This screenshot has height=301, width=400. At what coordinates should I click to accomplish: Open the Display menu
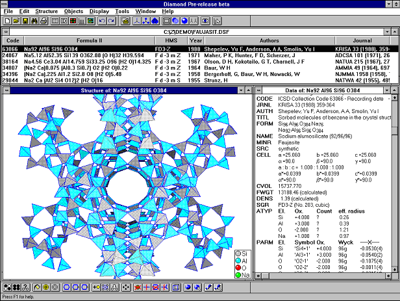99,11
